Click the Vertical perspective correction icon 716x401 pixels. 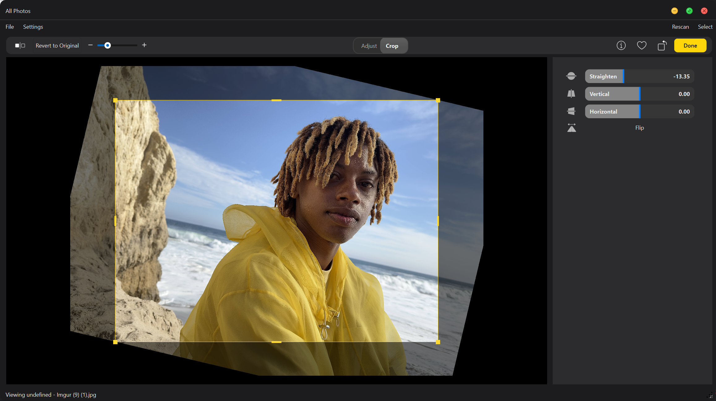click(x=571, y=94)
